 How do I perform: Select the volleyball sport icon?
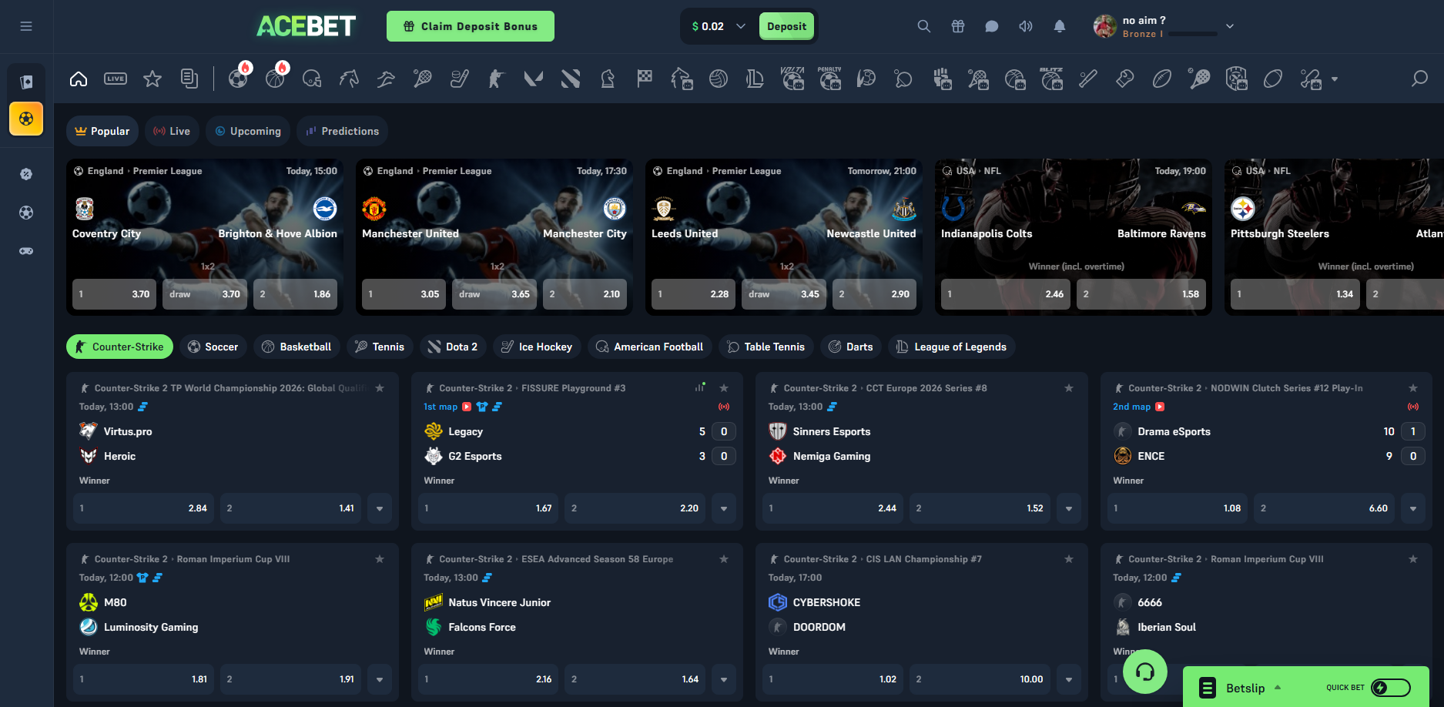[719, 79]
